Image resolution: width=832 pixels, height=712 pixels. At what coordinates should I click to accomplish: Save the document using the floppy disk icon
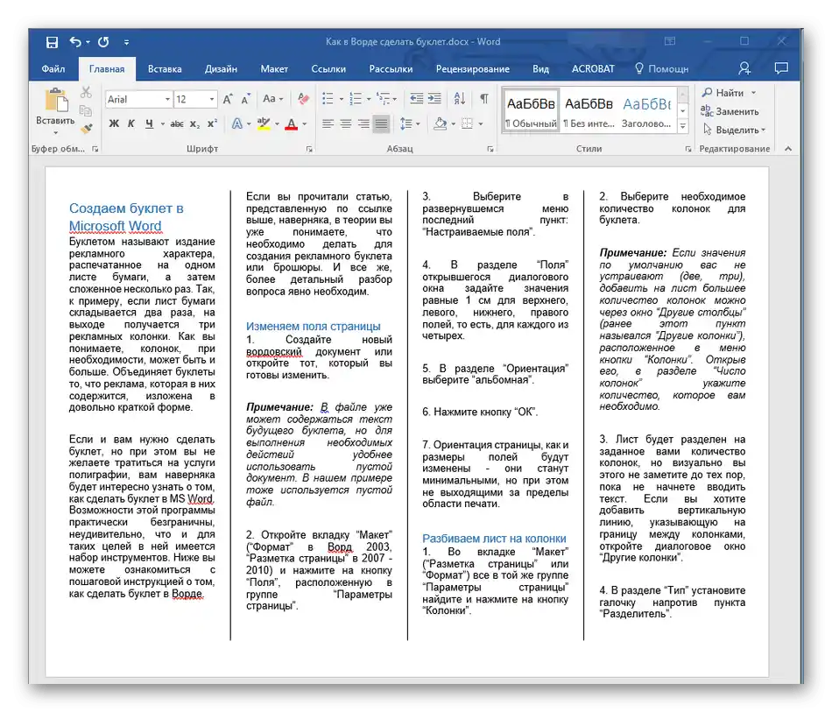52,41
